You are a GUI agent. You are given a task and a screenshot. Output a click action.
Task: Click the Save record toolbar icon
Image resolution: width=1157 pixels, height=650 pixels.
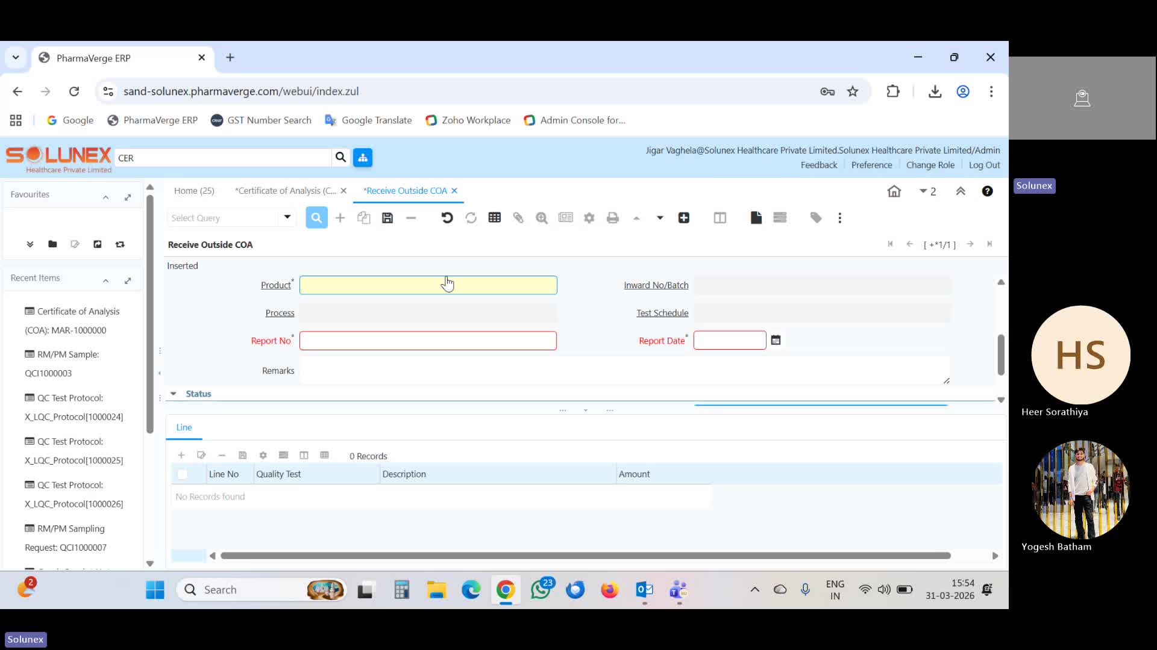tap(387, 218)
